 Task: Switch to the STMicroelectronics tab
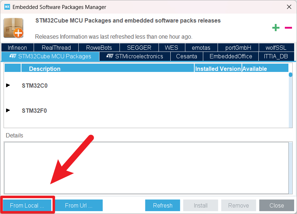135,56
